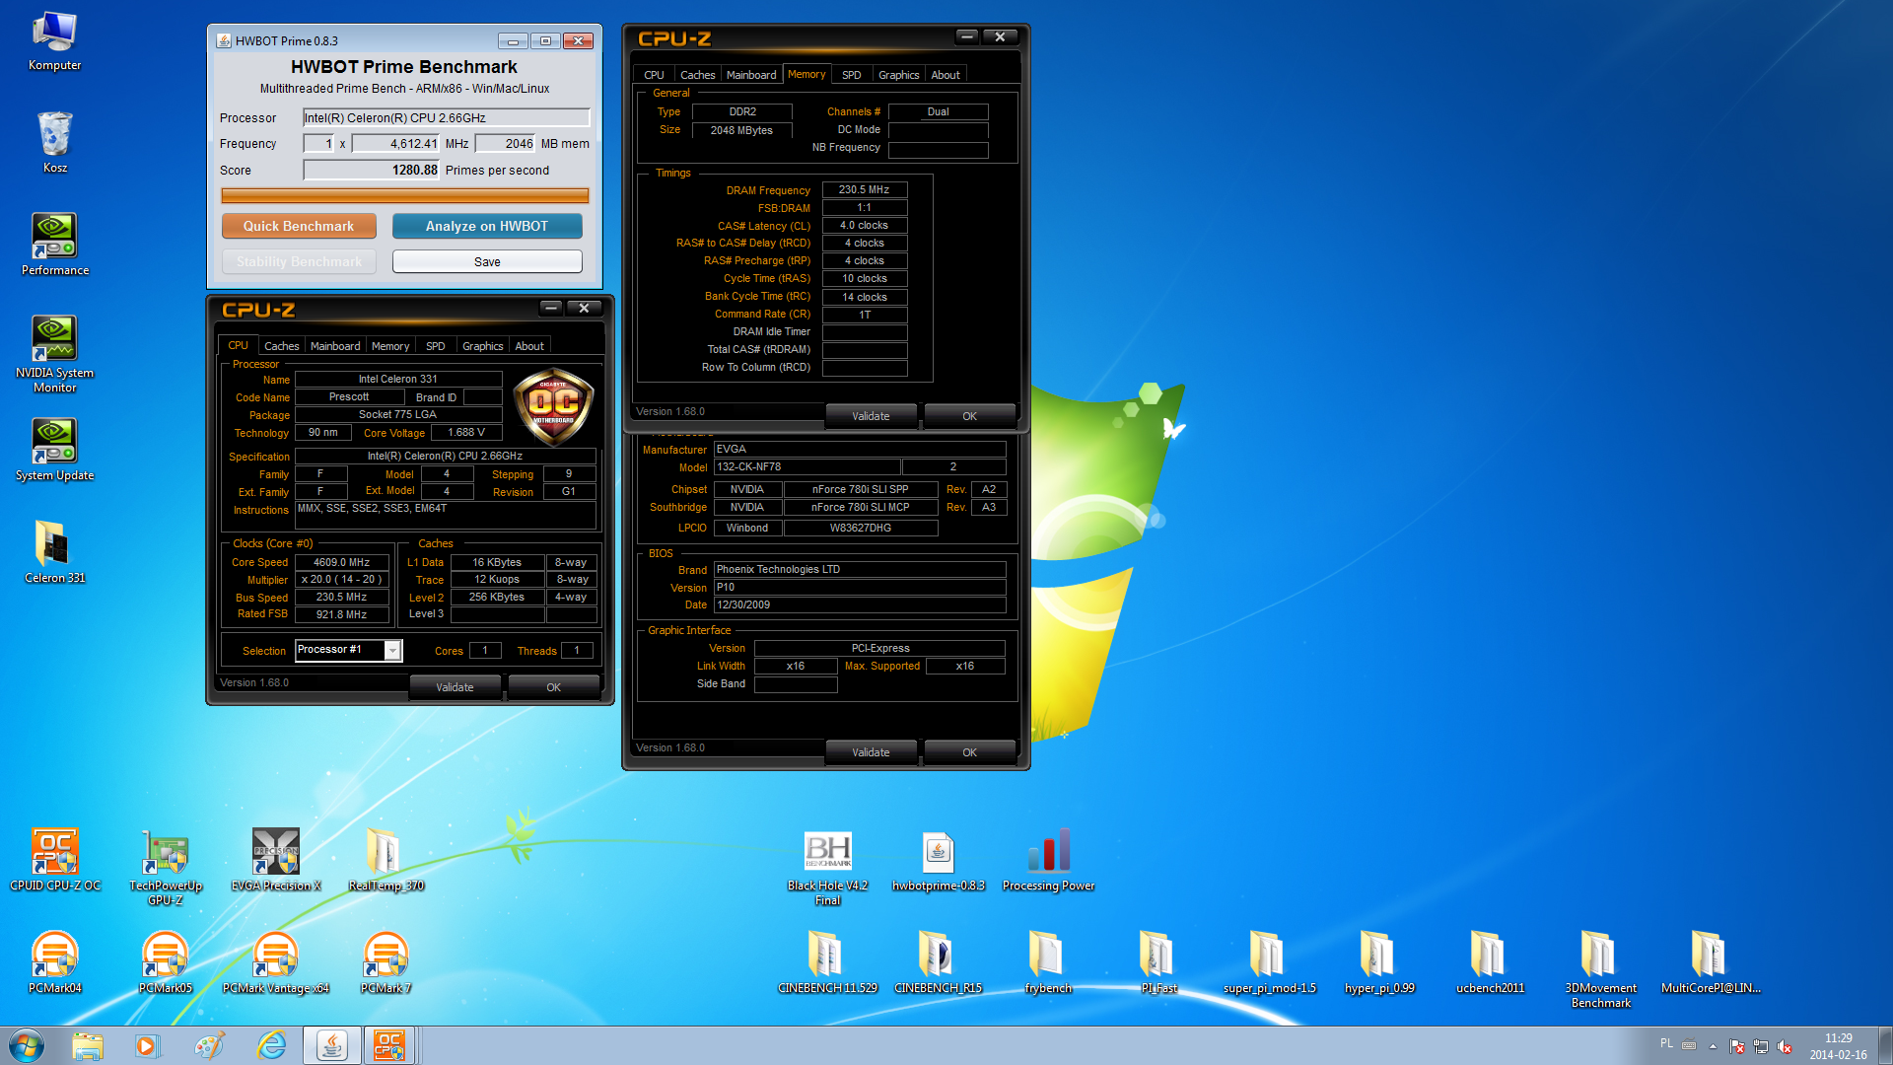Open Paint from the taskbar
Image resolution: width=1893 pixels, height=1065 pixels.
click(x=209, y=1045)
